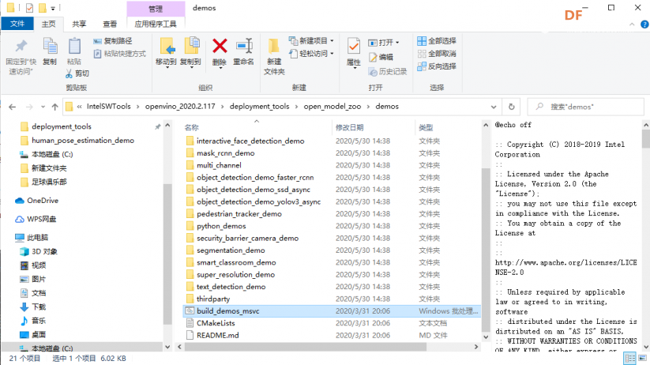
Task: Click the Copy icon in ribbon
Action: [x=51, y=47]
